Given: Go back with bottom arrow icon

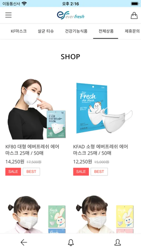Looking at the screenshot, I should (24, 242).
